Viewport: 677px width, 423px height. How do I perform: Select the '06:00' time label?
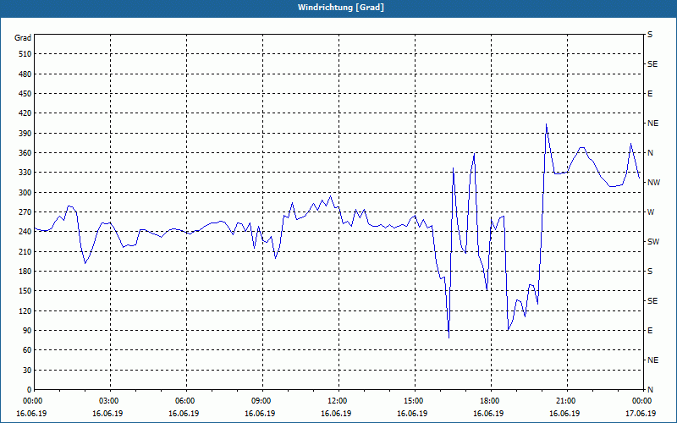click(x=185, y=400)
